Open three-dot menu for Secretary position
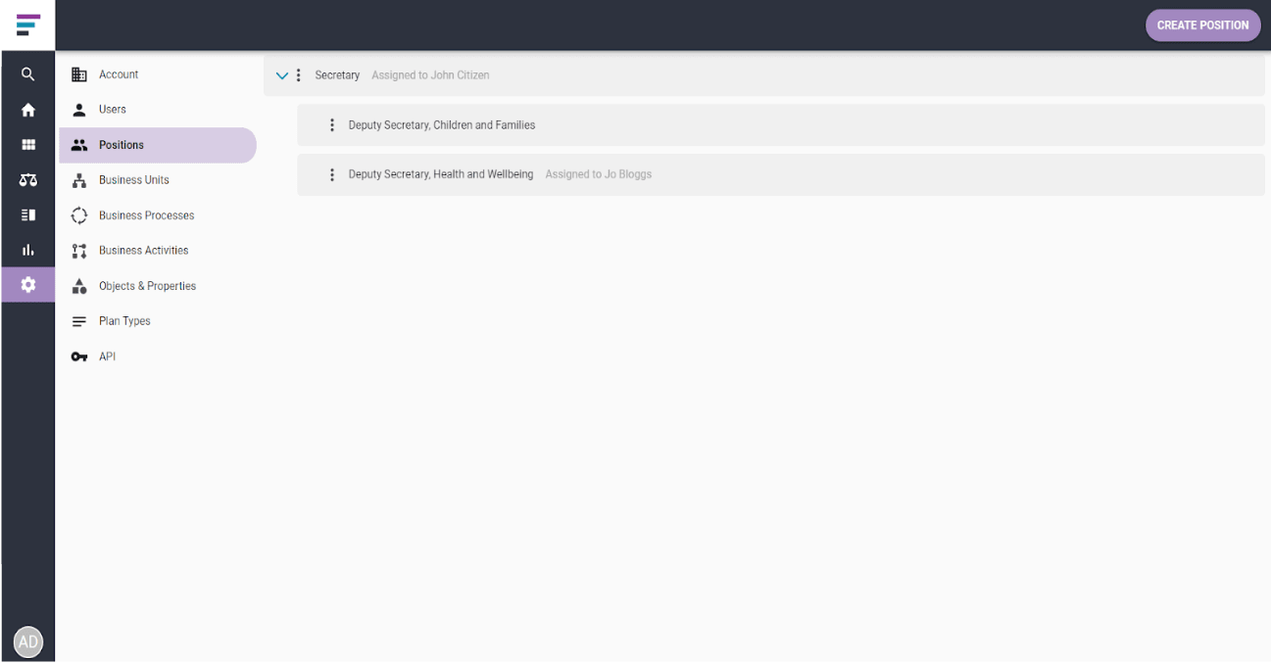 (299, 75)
